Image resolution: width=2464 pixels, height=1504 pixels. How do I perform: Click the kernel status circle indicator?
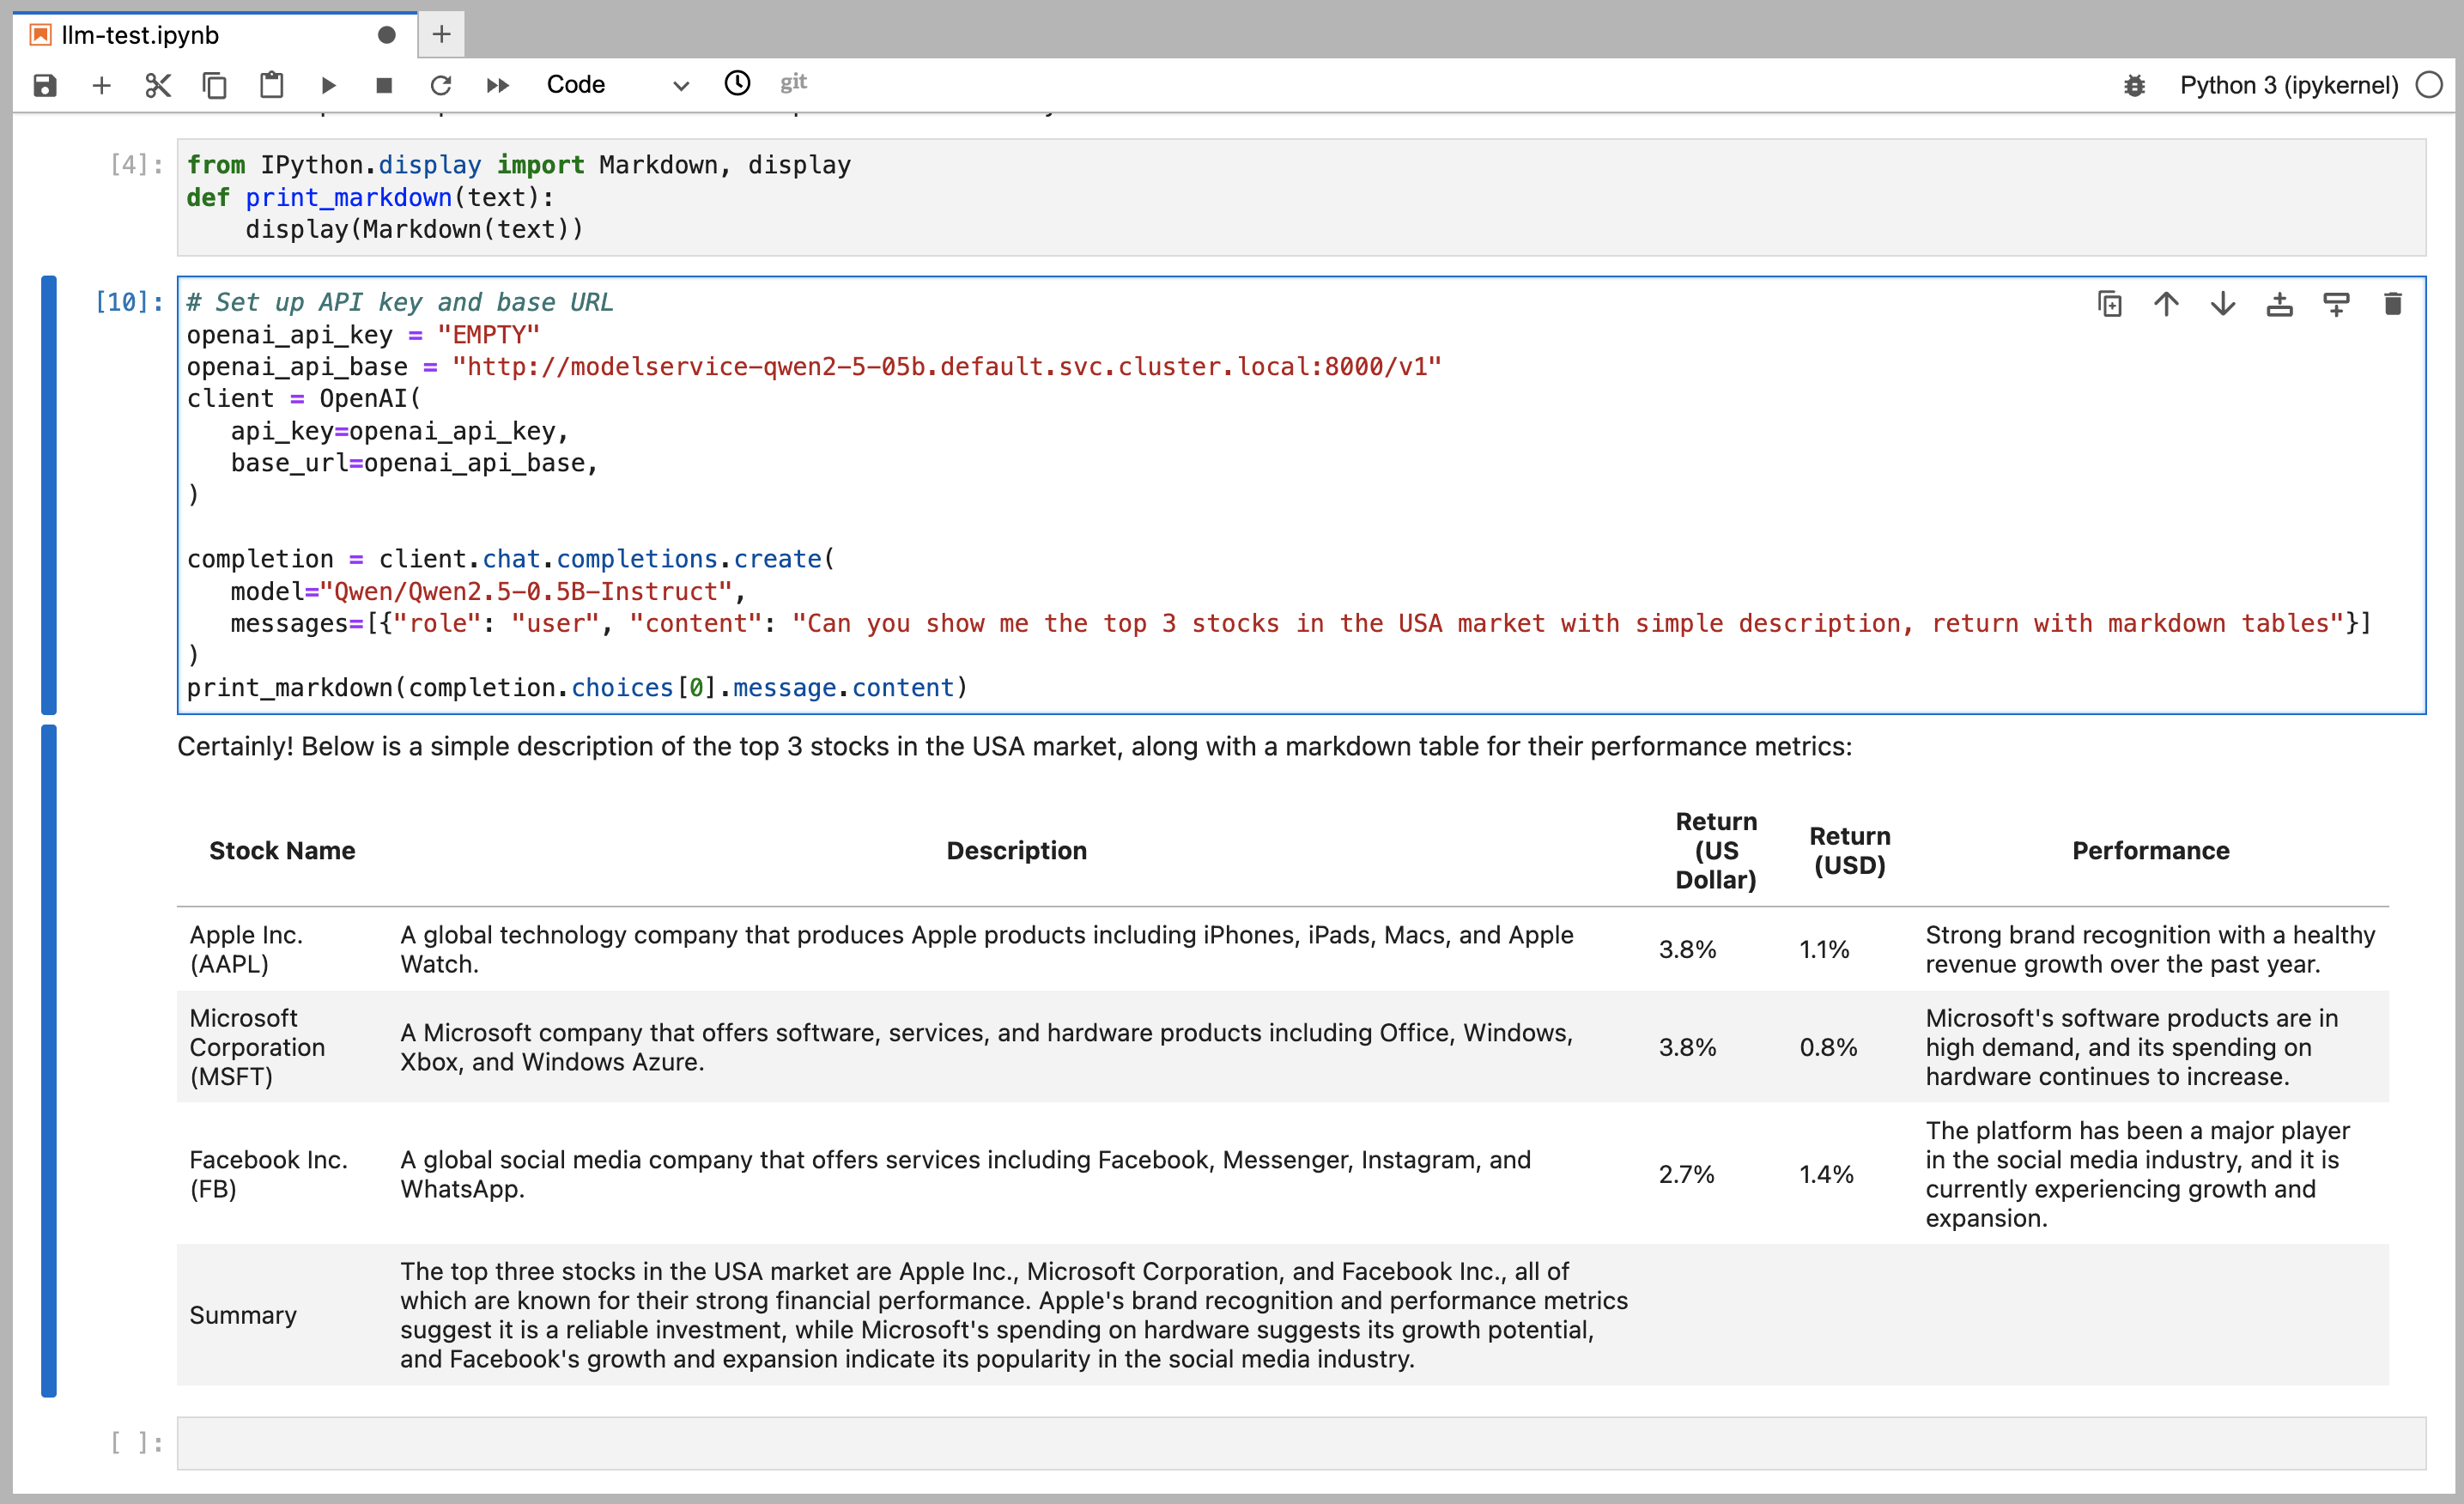coord(2429,85)
